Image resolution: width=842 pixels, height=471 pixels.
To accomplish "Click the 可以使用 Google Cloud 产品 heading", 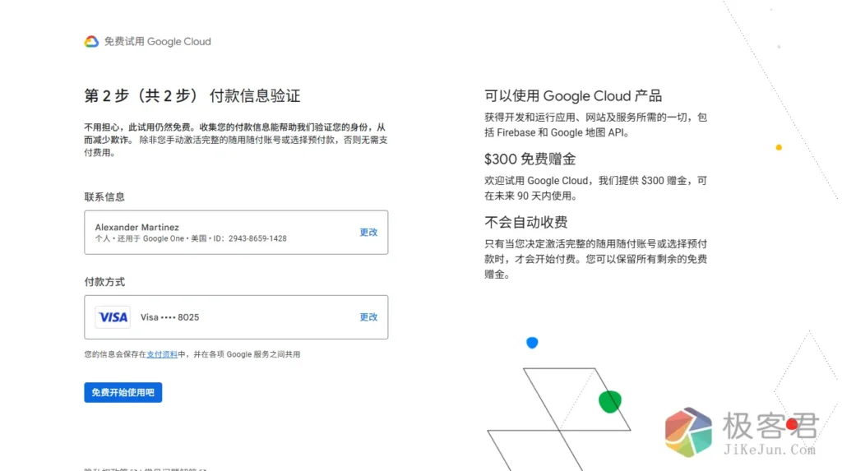I will (573, 95).
